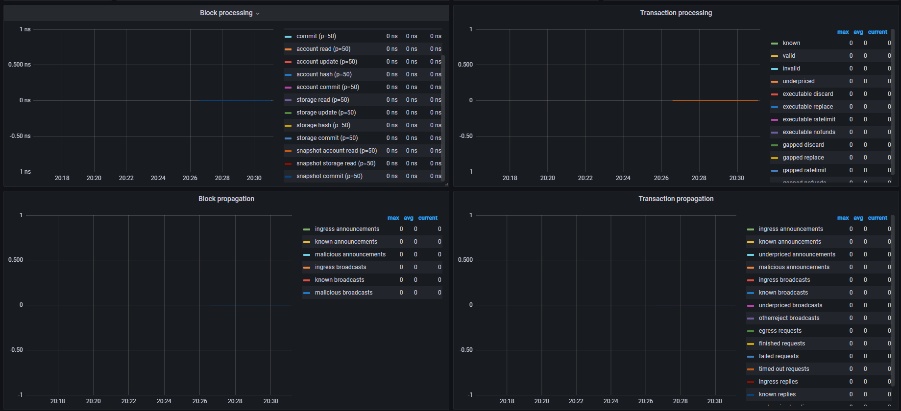Image resolution: width=901 pixels, height=411 pixels.
Task: Toggle the account commit (p=50) series
Action: (327, 87)
